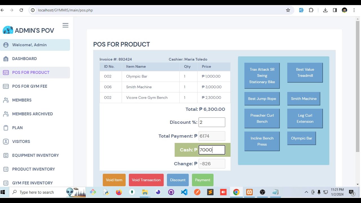The image size is (361, 203).
Task: Click the browser address bar URL
Action: point(65,10)
